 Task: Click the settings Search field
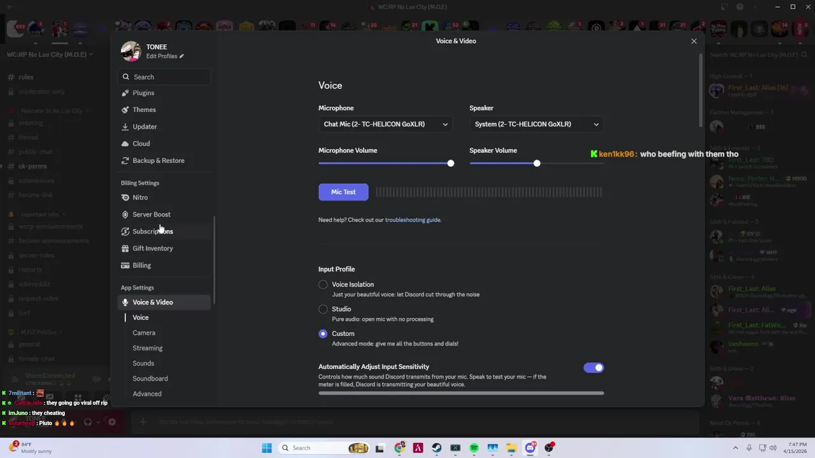[x=164, y=77]
